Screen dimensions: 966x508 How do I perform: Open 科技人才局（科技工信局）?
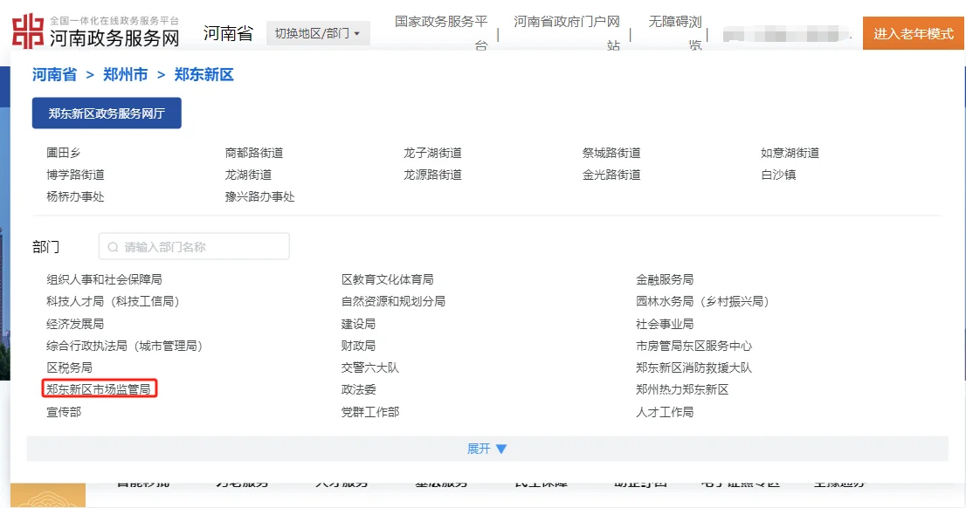(114, 302)
